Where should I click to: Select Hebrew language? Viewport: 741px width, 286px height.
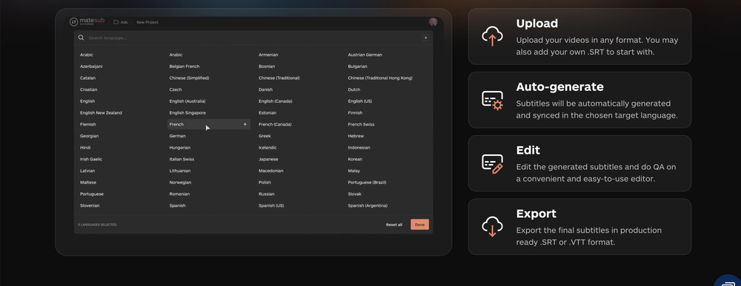coord(356,136)
